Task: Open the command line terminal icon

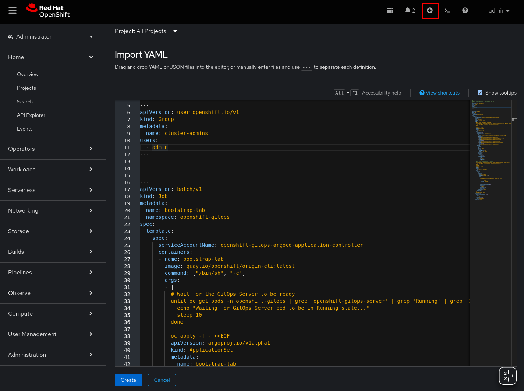Action: (447, 10)
